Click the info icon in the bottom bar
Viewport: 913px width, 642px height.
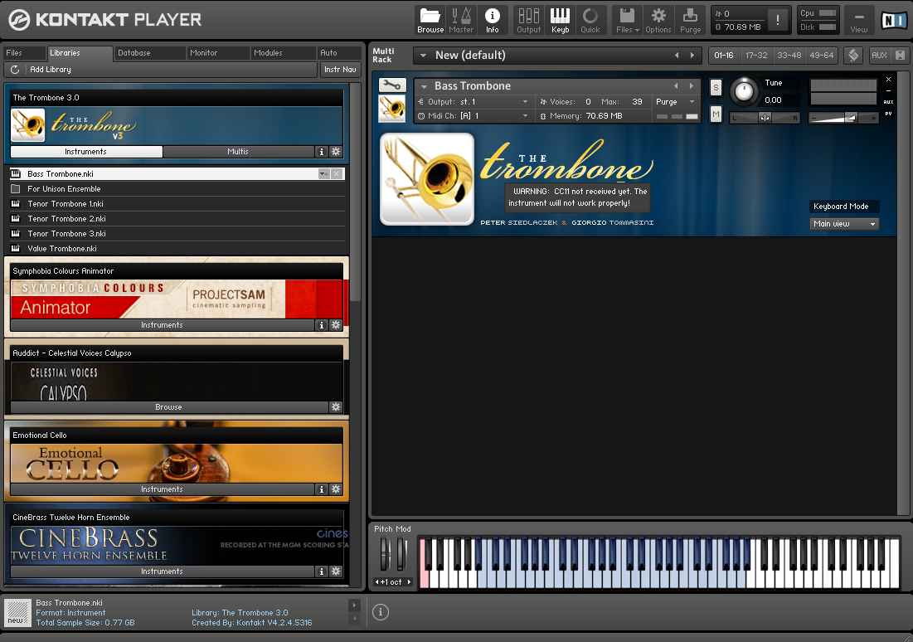pos(381,611)
